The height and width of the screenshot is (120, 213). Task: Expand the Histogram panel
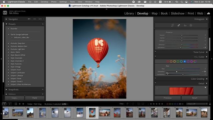pyautogui.click(x=207, y=19)
